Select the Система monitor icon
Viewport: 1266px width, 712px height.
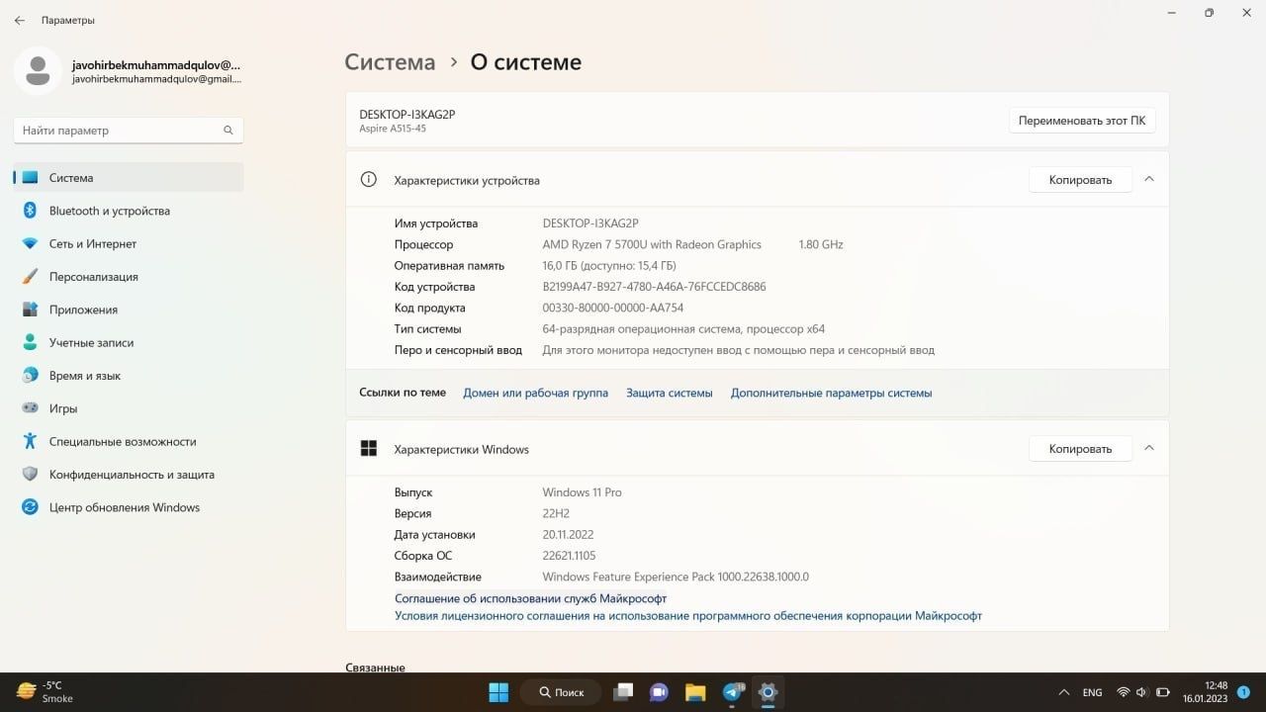tap(30, 178)
